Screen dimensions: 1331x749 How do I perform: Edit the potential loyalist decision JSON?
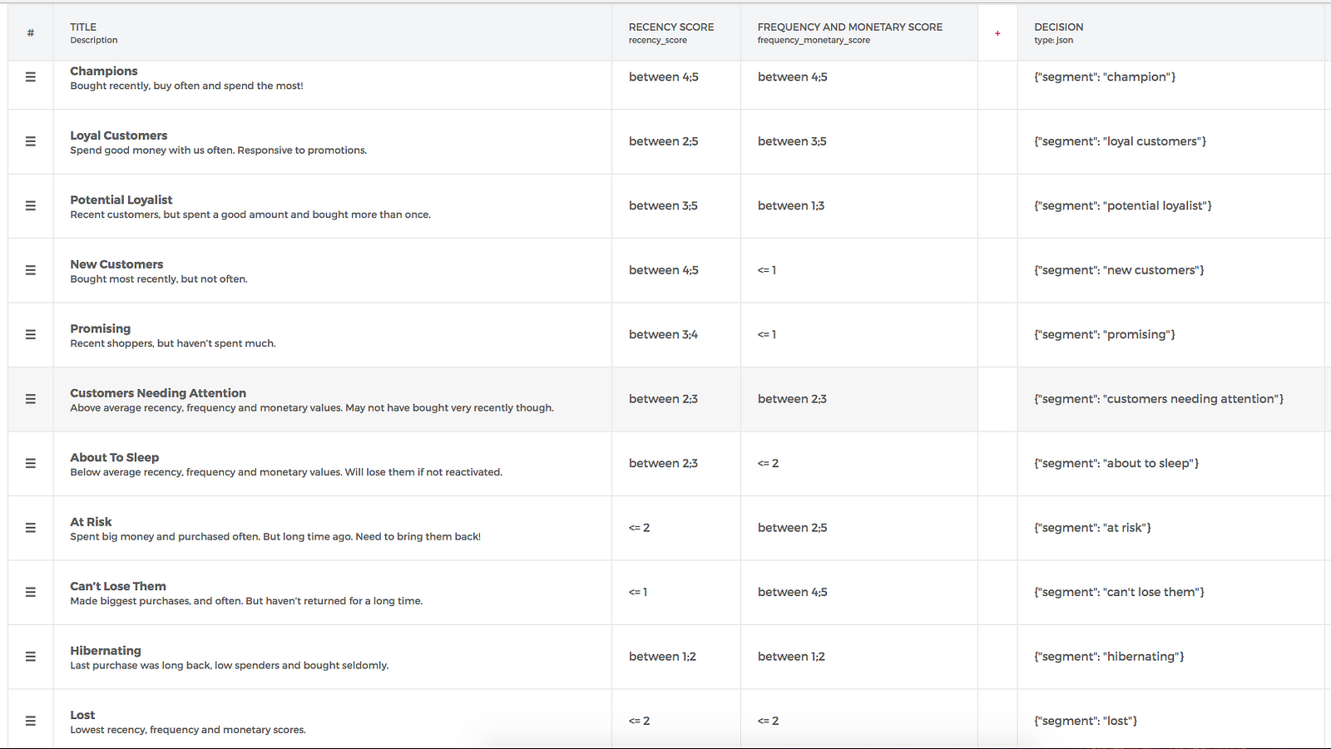pos(1123,206)
